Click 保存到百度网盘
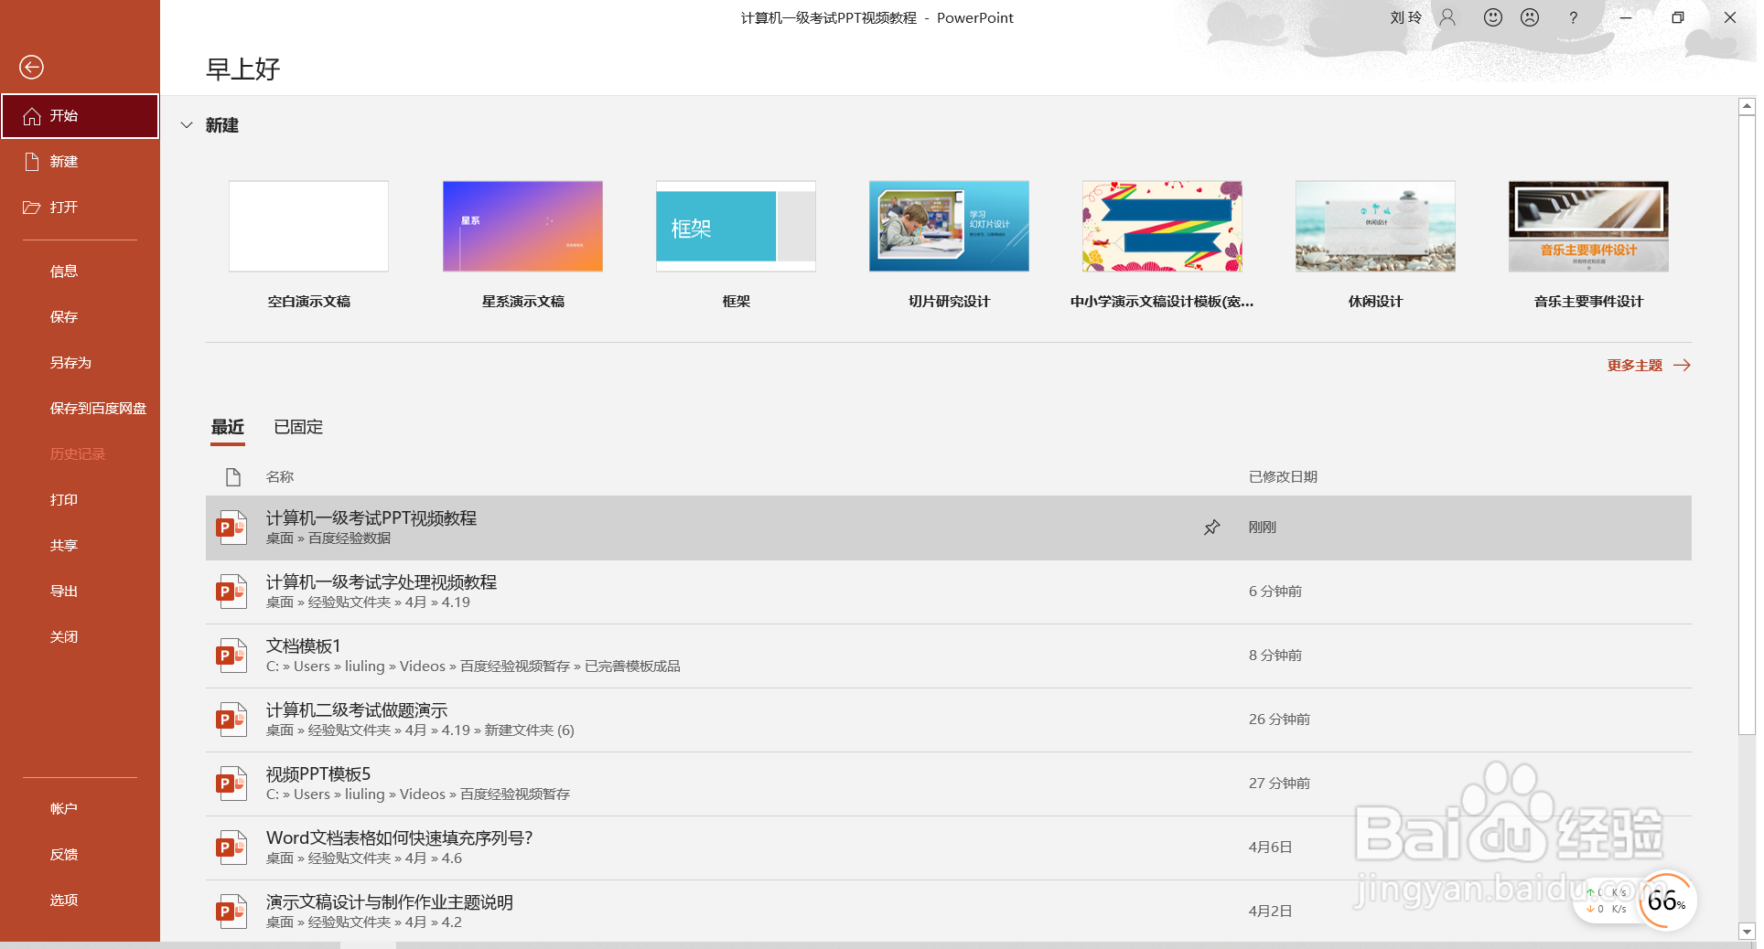 click(x=80, y=409)
